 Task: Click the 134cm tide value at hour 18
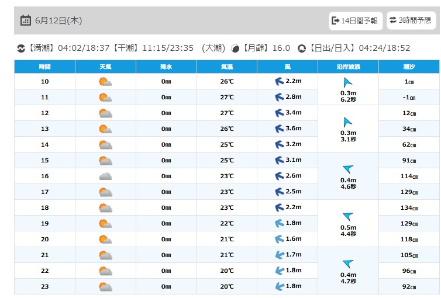click(x=409, y=208)
